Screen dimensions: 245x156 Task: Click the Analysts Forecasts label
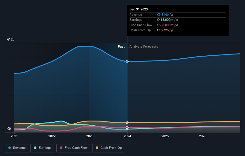point(144,47)
